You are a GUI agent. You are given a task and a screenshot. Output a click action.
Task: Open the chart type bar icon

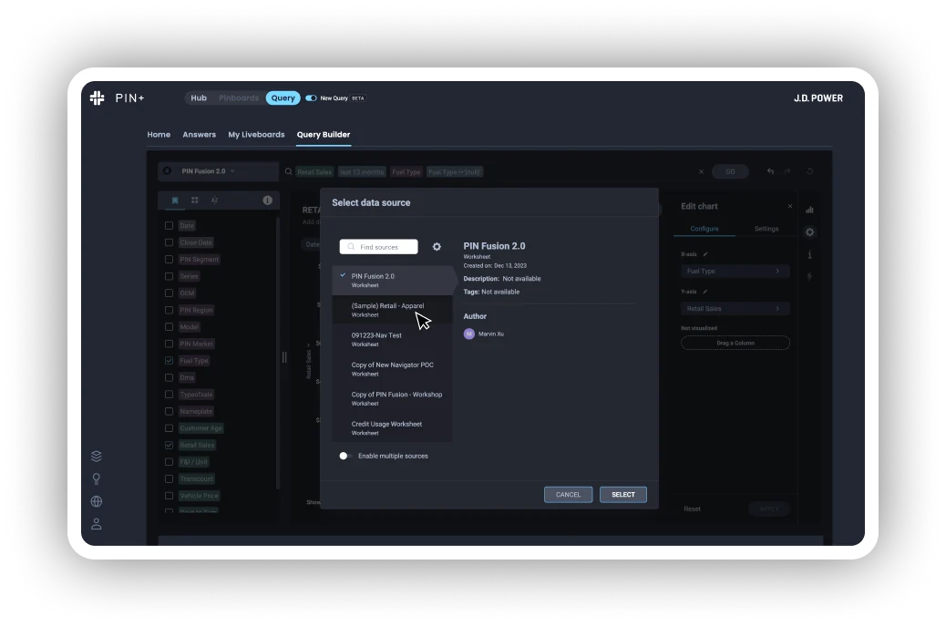809,210
